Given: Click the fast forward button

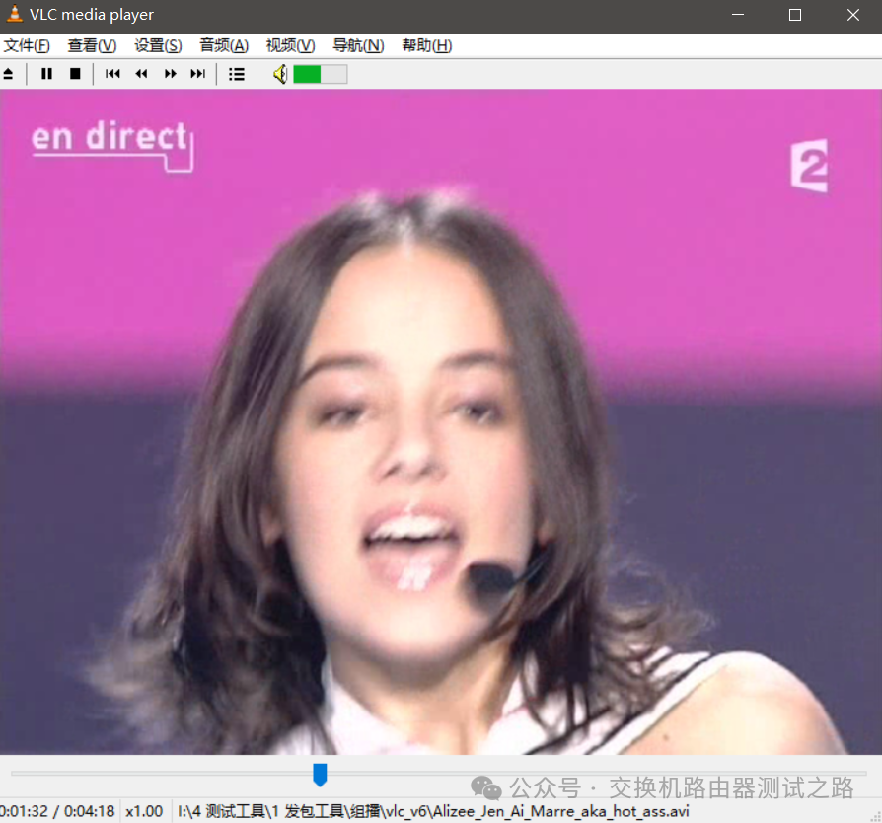Looking at the screenshot, I should pos(170,74).
